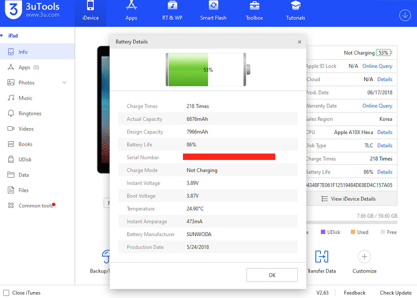Image resolution: width=417 pixels, height=298 pixels.
Task: Click the Design Capacity value 7966mAh
Action: pos(197,132)
